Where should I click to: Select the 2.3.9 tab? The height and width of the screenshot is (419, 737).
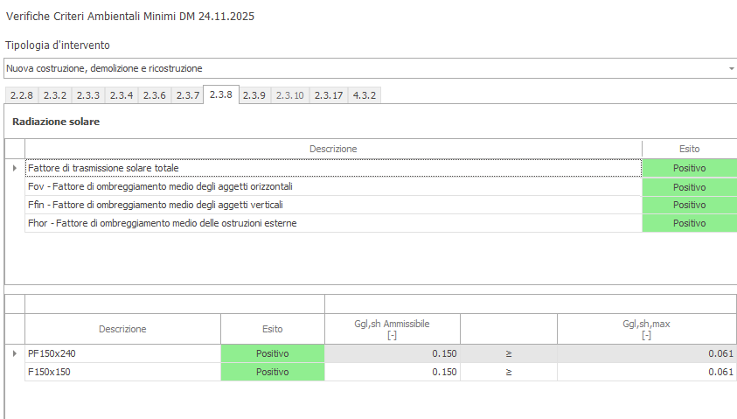254,95
